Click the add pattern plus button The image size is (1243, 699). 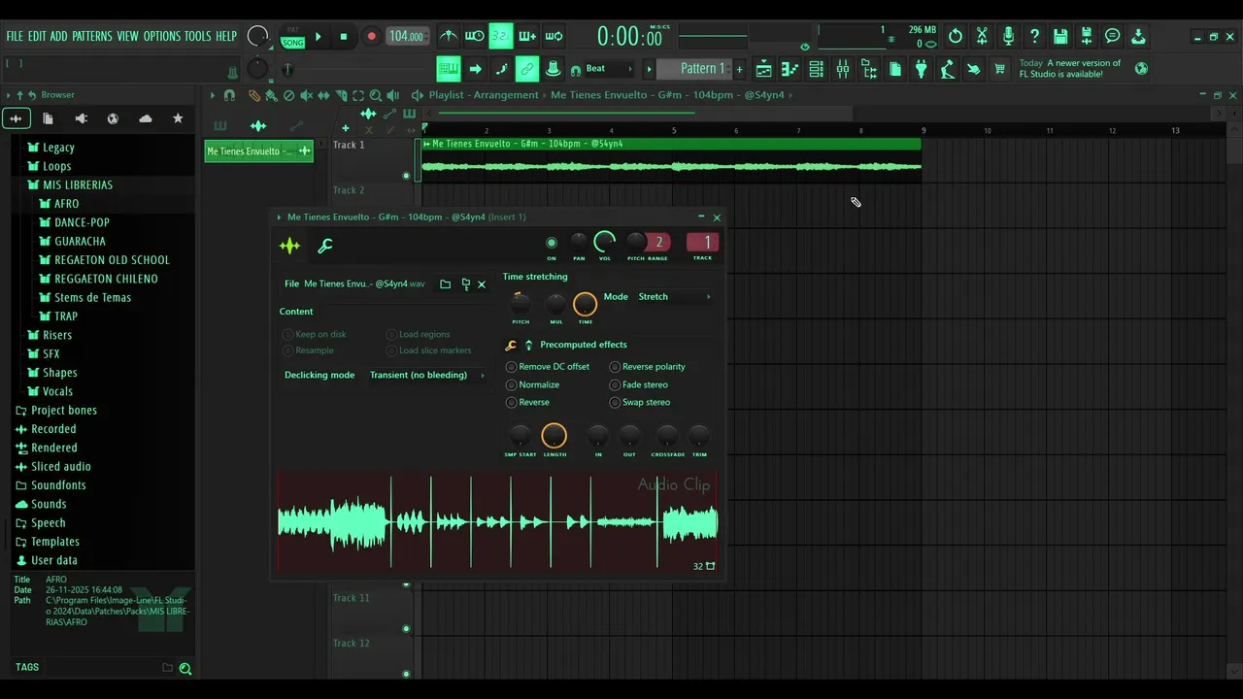[739, 69]
